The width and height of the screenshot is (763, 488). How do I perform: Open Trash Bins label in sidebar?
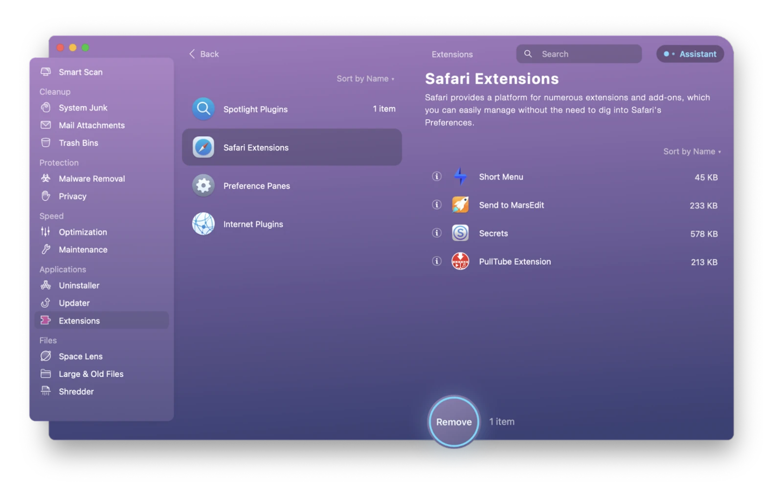tap(78, 143)
